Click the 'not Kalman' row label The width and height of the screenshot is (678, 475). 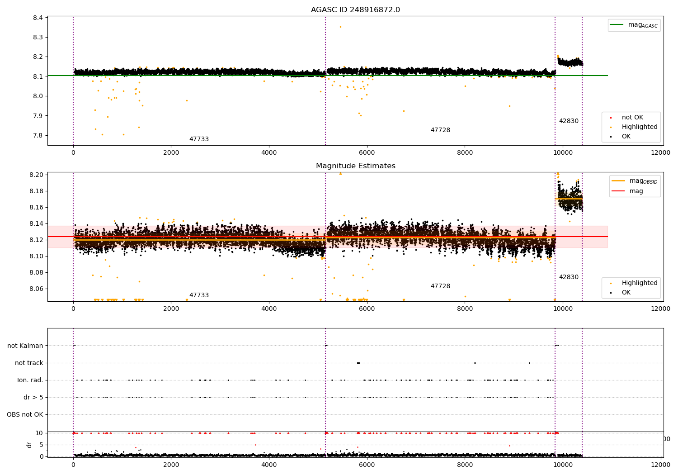(x=25, y=346)
